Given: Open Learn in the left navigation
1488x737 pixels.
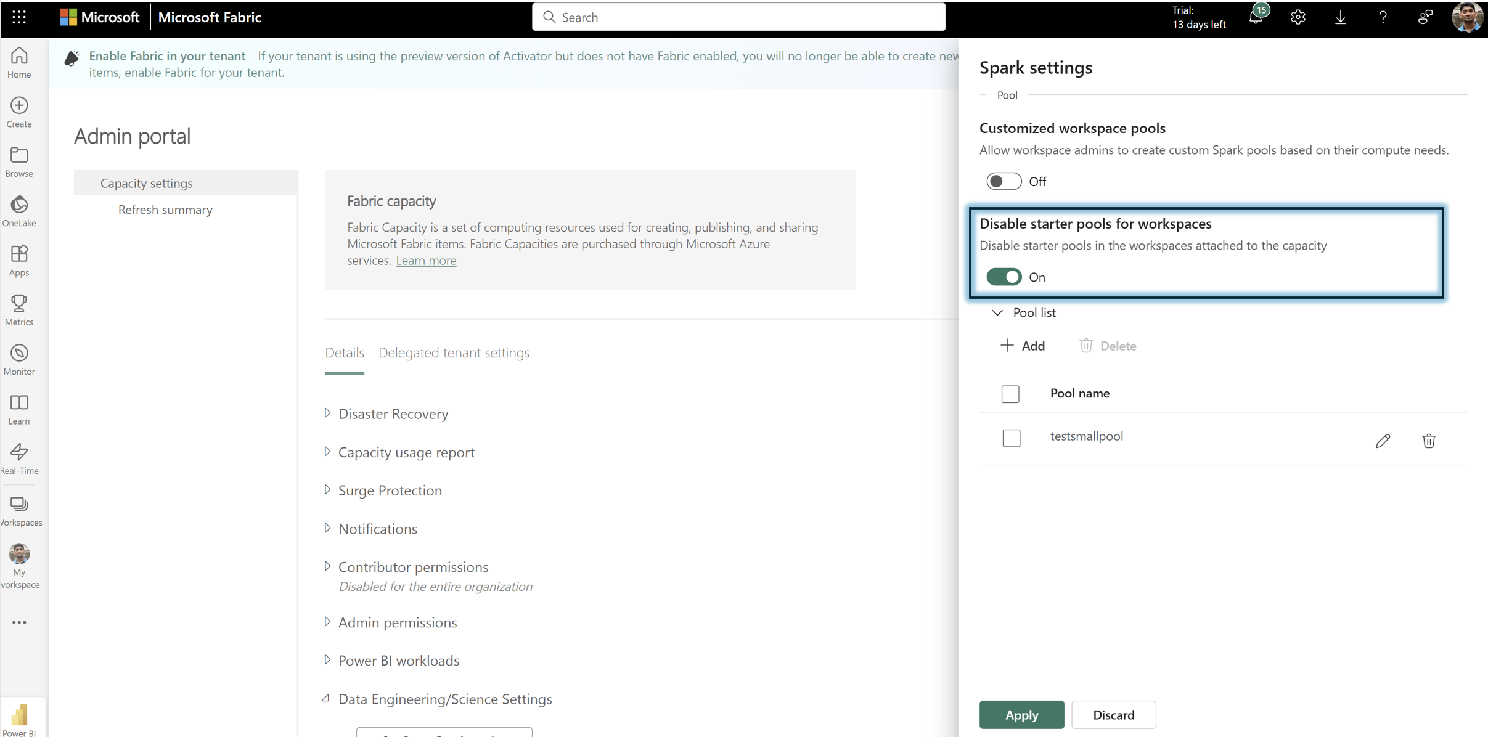Looking at the screenshot, I should (x=19, y=410).
